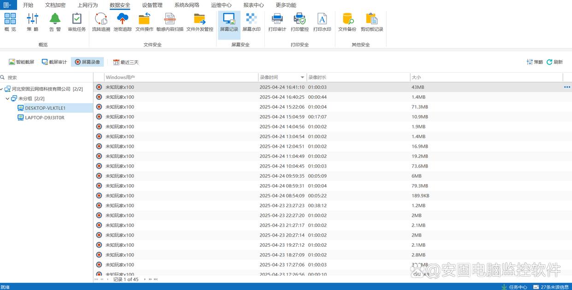
Task: Open the 最近三天 date filter
Action: pyautogui.click(x=126, y=62)
